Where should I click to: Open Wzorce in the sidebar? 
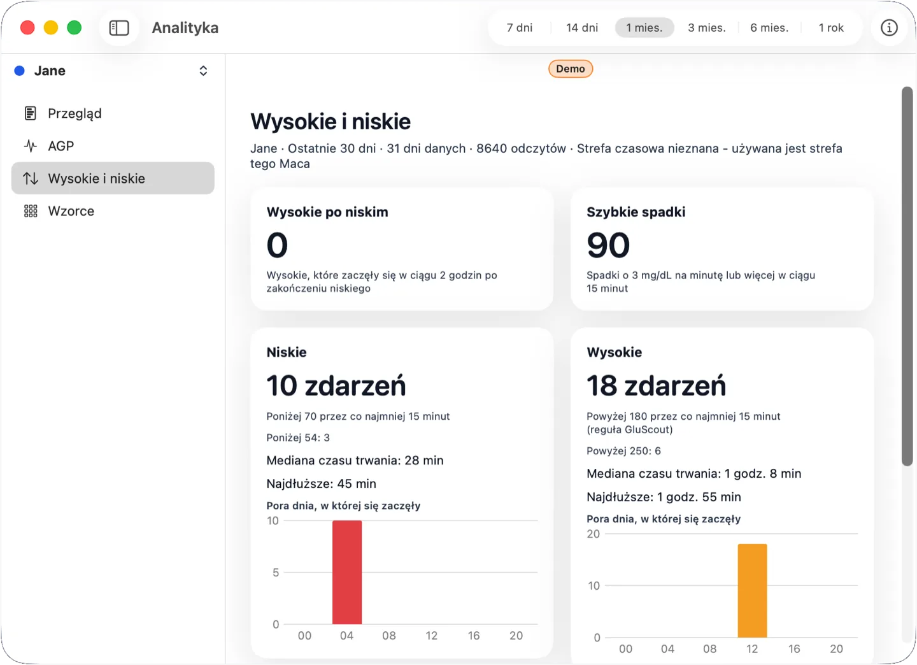click(113, 211)
